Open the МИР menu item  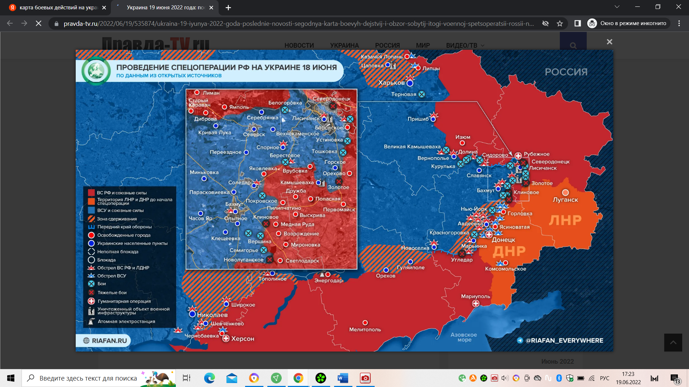[423, 46]
